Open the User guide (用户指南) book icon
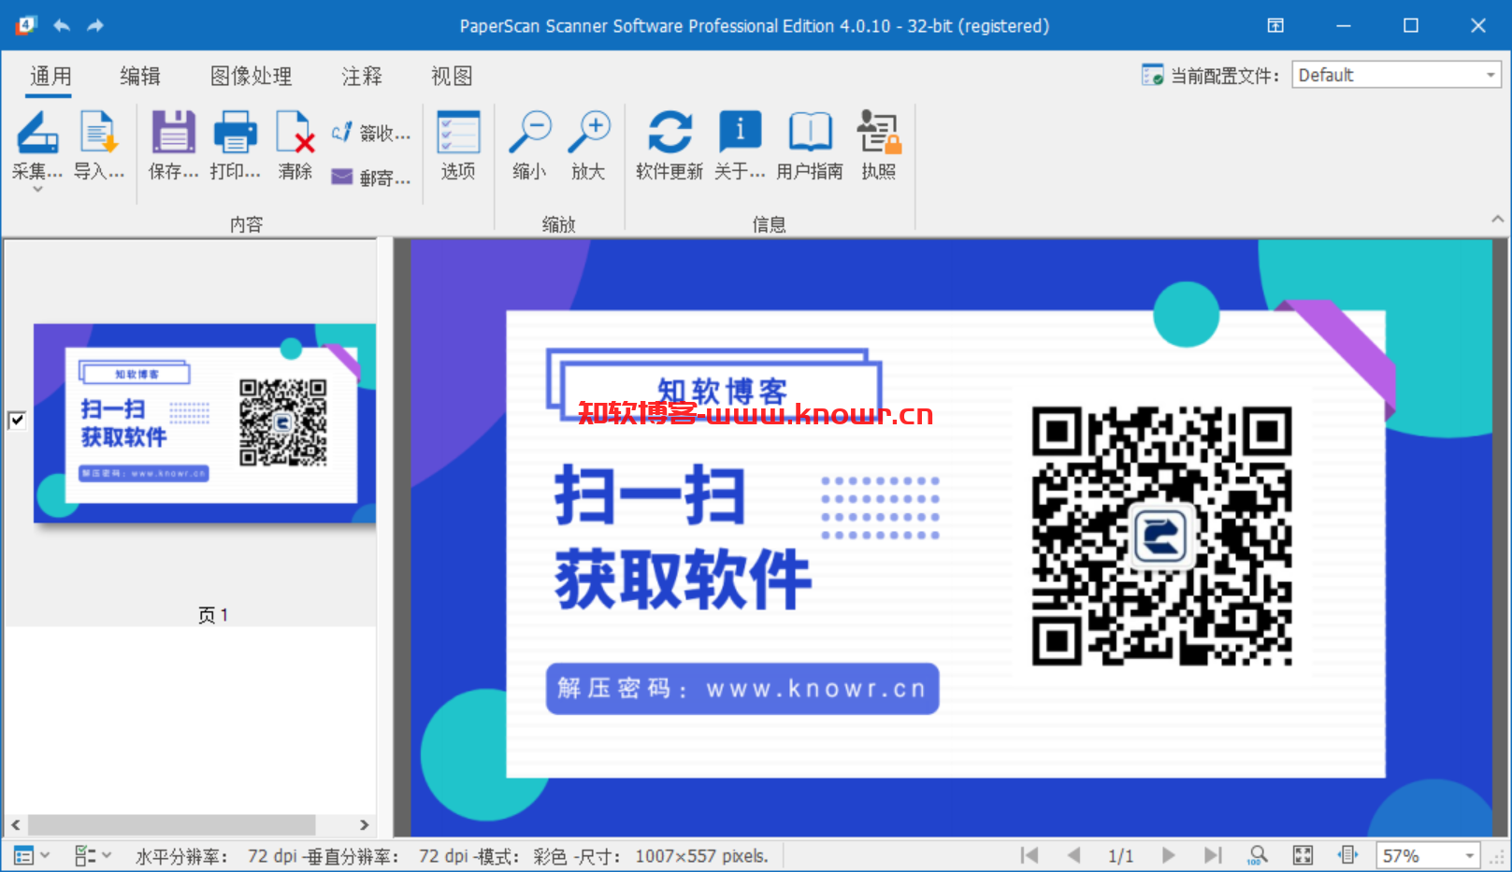 [x=810, y=132]
